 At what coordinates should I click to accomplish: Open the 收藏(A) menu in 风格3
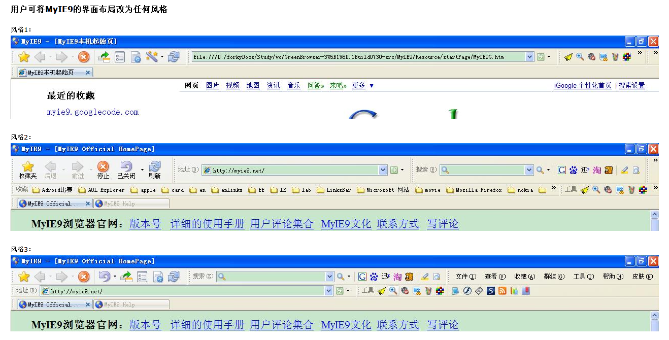(524, 277)
